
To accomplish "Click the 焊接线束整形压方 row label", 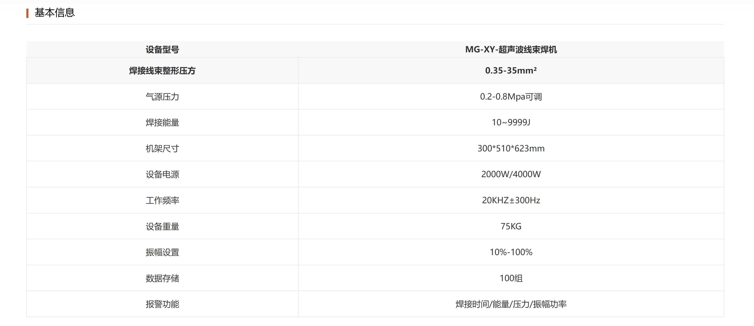I will [163, 70].
